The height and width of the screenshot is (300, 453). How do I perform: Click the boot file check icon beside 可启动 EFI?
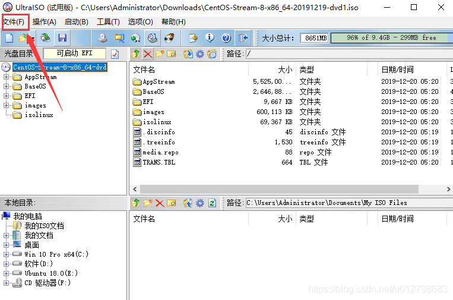[115, 53]
